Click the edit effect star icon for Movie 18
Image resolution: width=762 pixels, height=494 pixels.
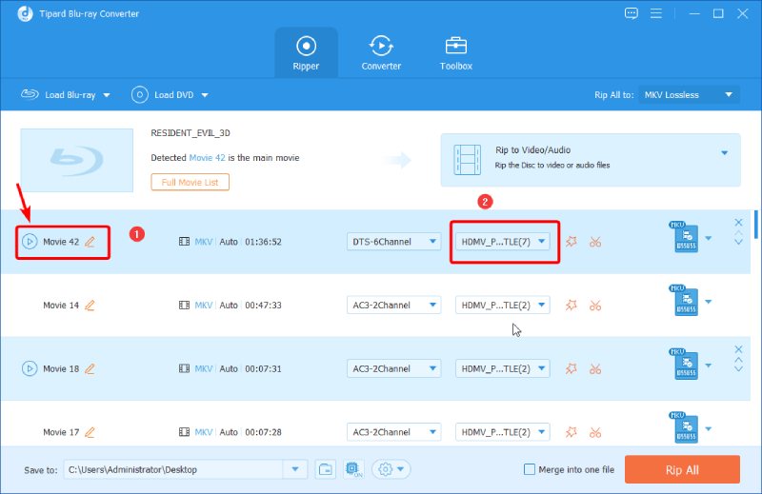[x=571, y=368]
